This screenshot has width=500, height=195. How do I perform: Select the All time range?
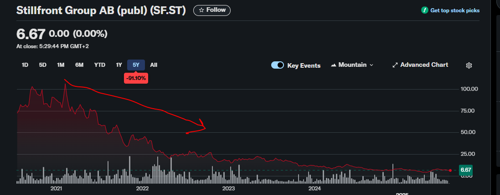tap(154, 65)
